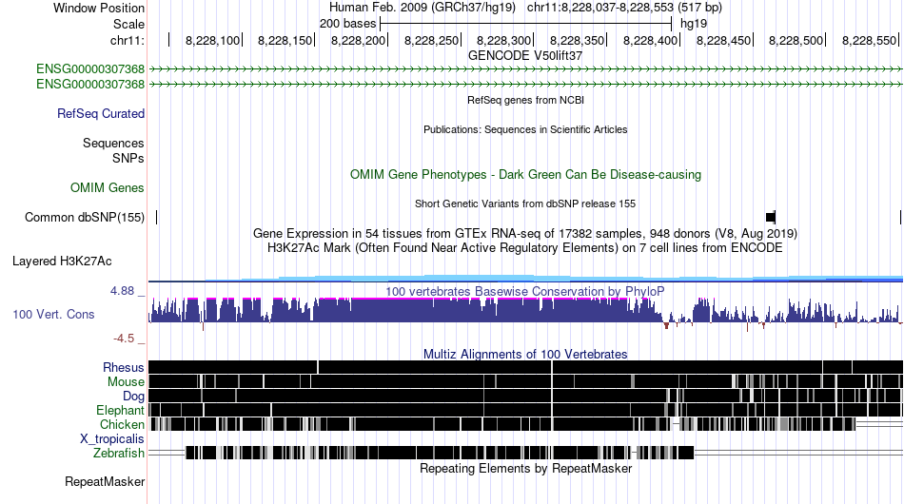The height and width of the screenshot is (504, 904).
Task: Click the 4.88 conservation upper value
Action: coord(122,291)
